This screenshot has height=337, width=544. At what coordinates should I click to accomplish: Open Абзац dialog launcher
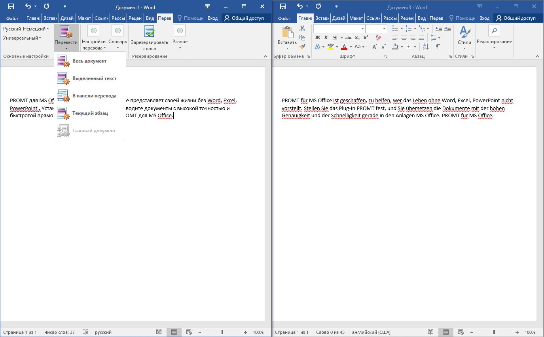click(450, 57)
